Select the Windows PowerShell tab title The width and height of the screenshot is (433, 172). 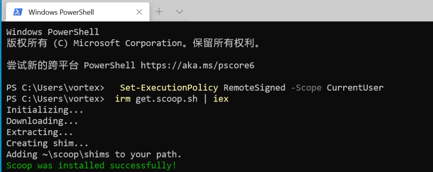pyautogui.click(x=61, y=12)
